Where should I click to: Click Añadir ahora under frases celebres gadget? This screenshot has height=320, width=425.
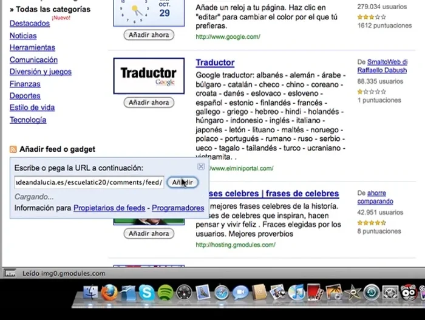149,234
